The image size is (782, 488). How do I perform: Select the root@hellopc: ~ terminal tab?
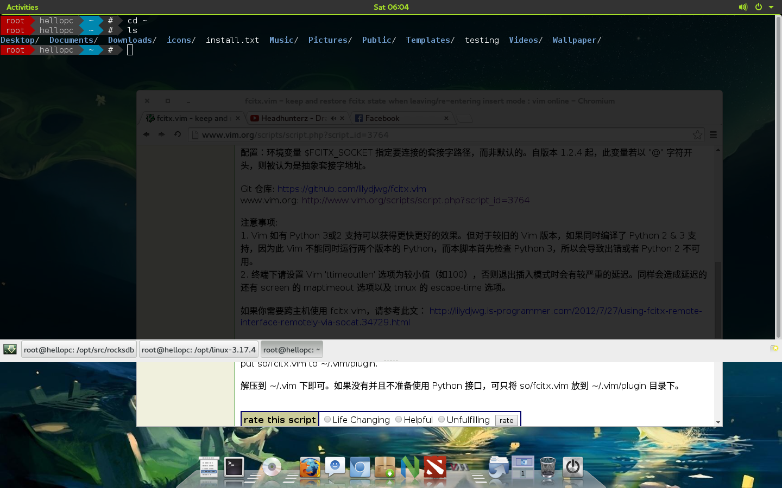coord(292,350)
